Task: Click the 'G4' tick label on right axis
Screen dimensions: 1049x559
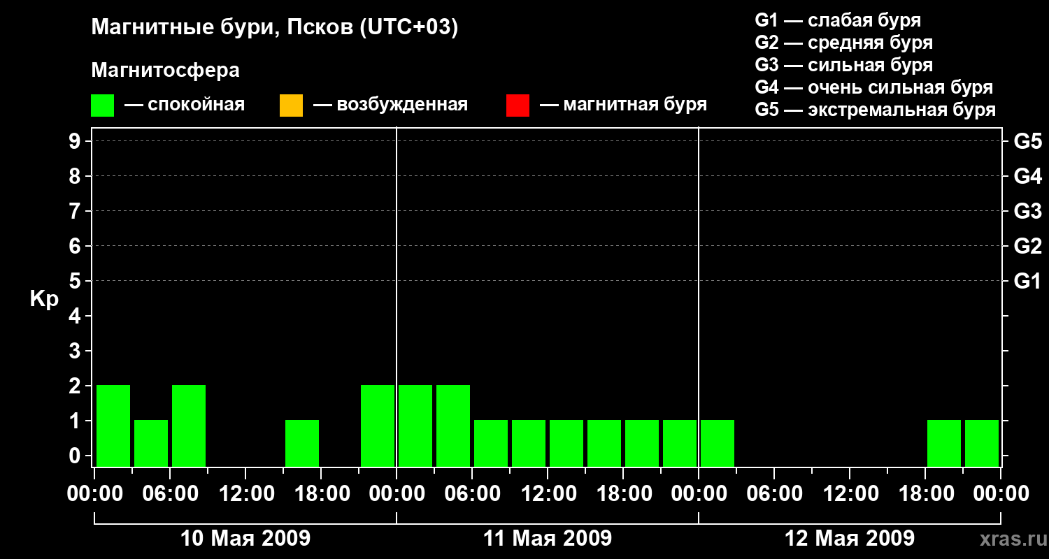Action: pyautogui.click(x=1027, y=177)
